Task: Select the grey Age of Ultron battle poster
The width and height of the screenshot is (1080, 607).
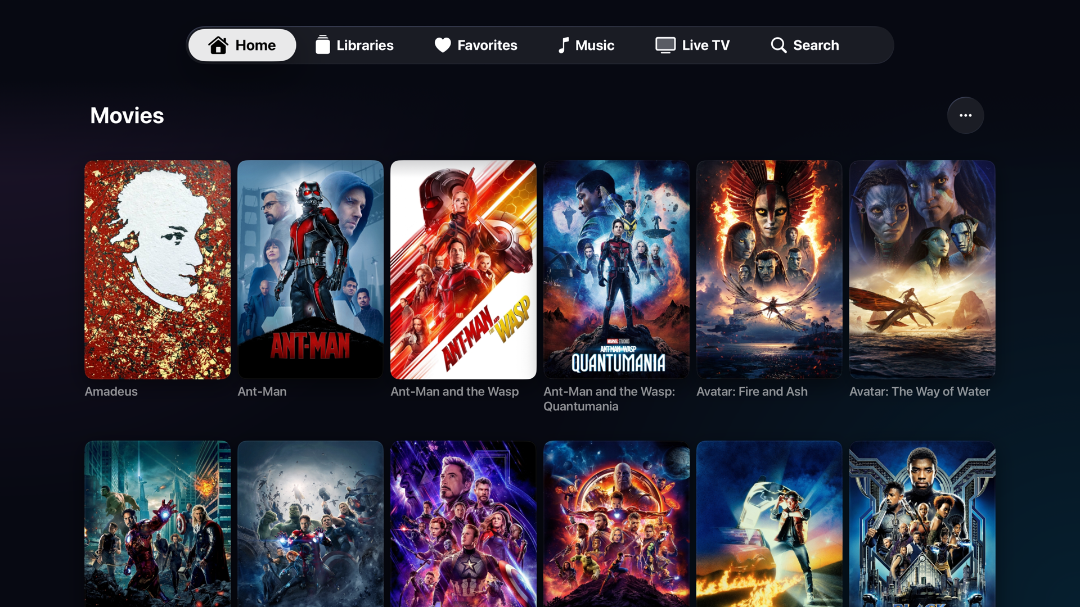Action: coord(310,524)
